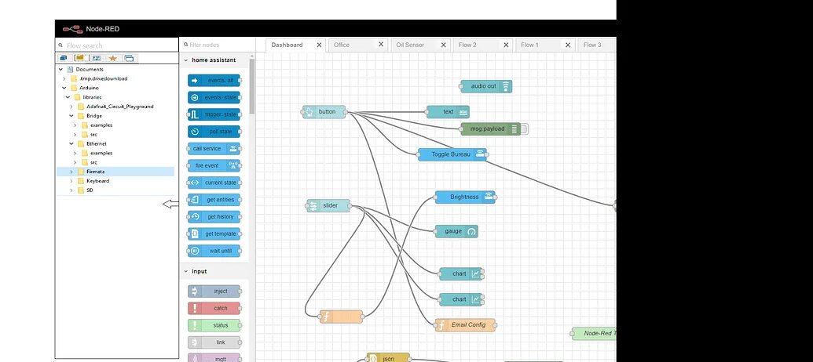Open the window tab icon beside the star
813x362 pixels.
[129, 58]
